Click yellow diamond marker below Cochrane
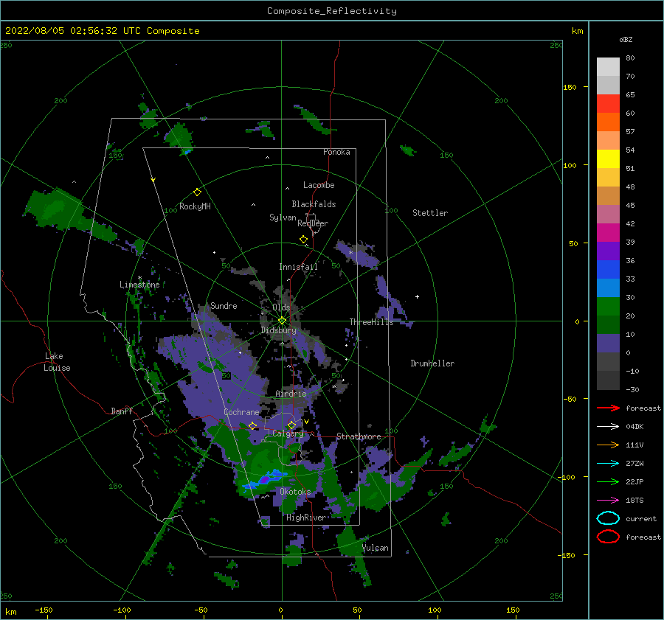The image size is (664, 620). tap(252, 425)
